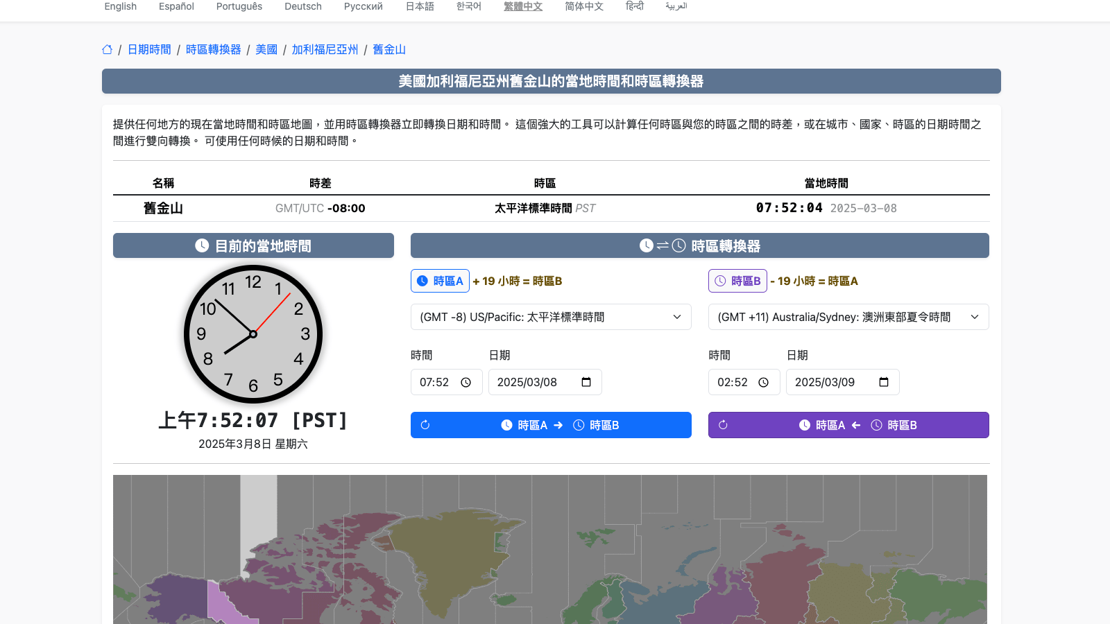Image resolution: width=1110 pixels, height=624 pixels.
Task: Select Deutsch language option
Action: click(303, 6)
